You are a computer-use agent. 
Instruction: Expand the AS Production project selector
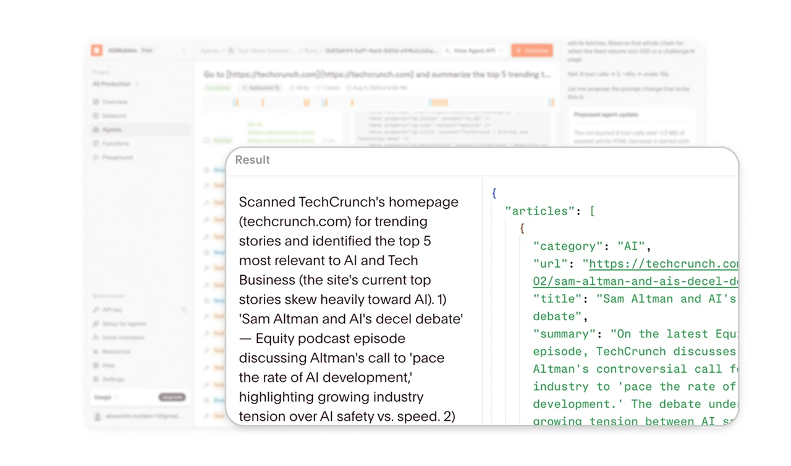tap(116, 83)
